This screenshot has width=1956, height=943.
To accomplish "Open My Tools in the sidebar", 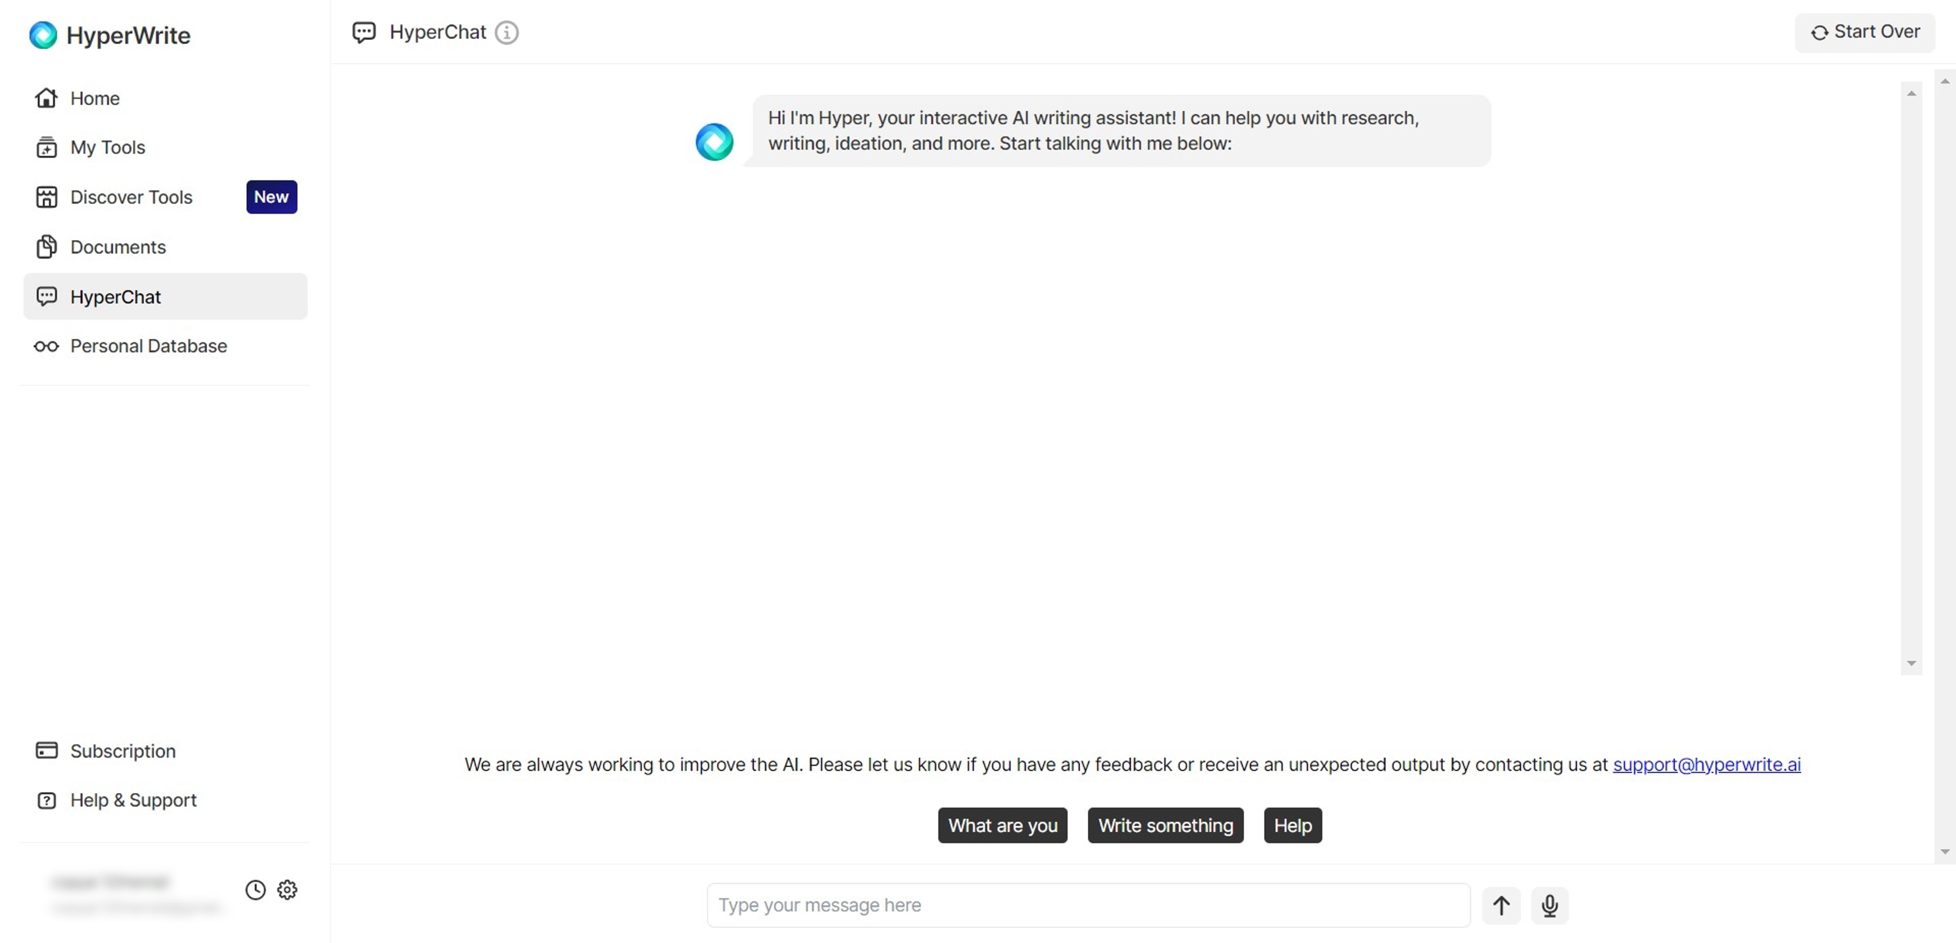I will click(107, 147).
